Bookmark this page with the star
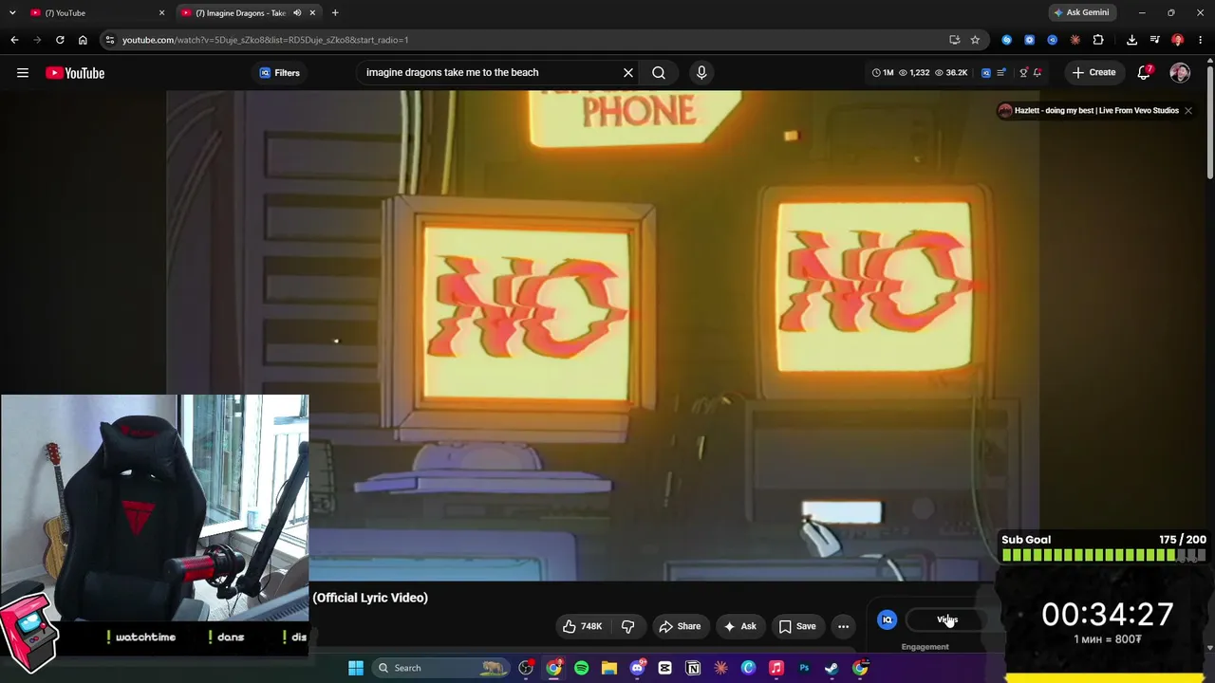The image size is (1215, 683). (975, 40)
